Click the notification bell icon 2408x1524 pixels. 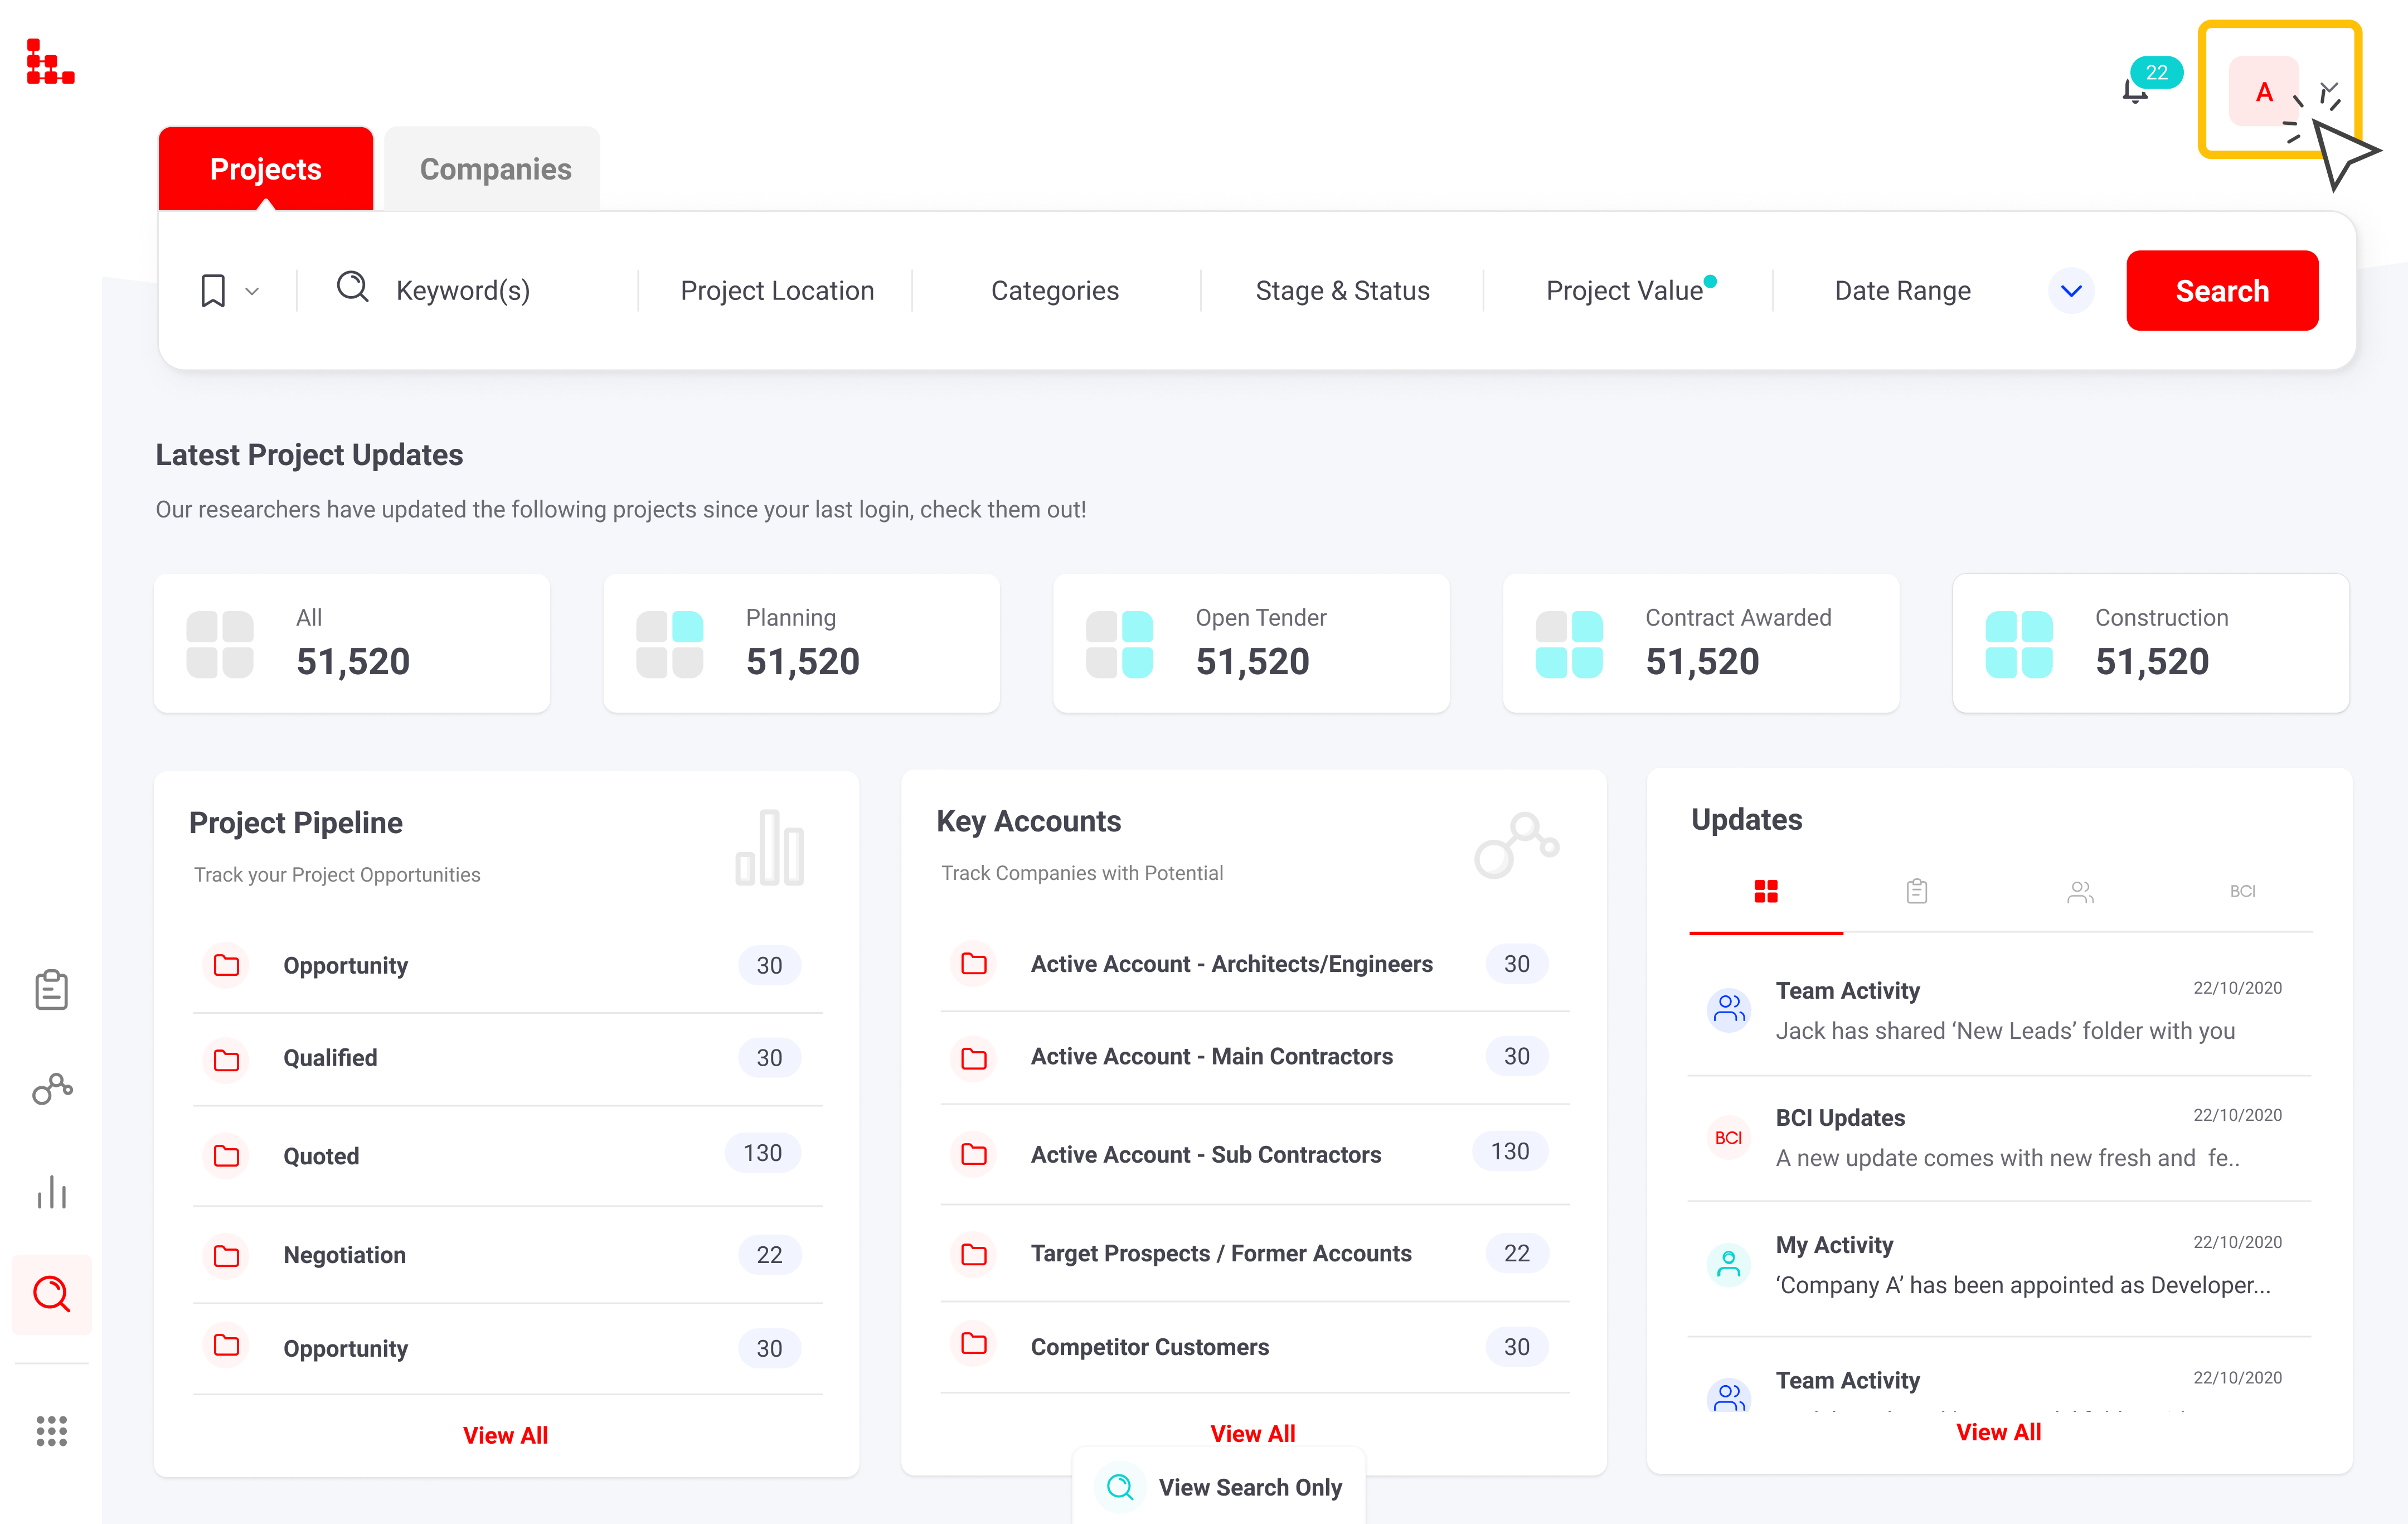pos(2135,91)
